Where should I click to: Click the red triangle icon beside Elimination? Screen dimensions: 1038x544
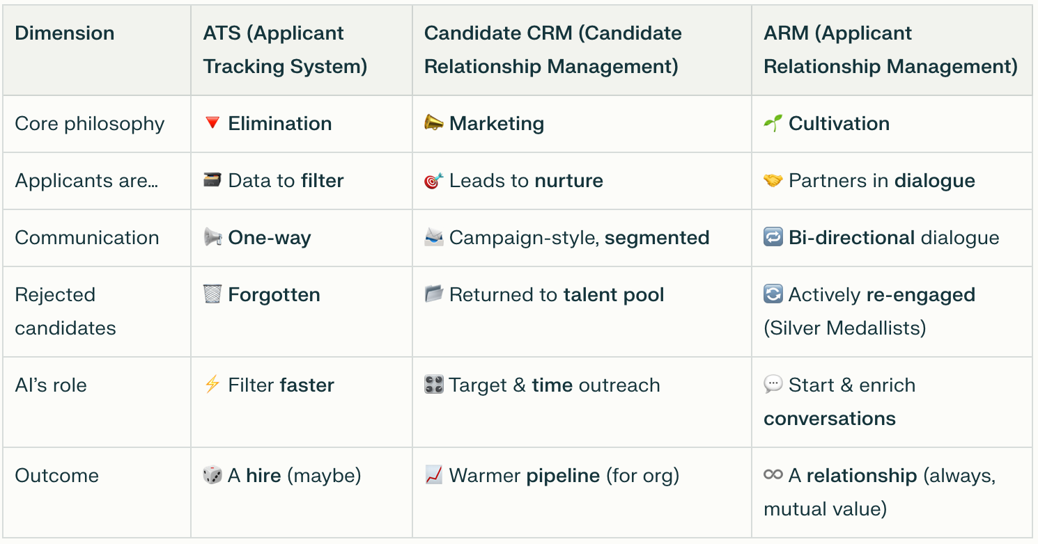pos(212,123)
